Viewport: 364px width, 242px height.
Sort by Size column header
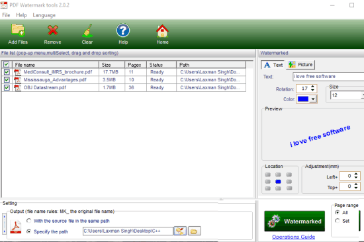point(112,65)
